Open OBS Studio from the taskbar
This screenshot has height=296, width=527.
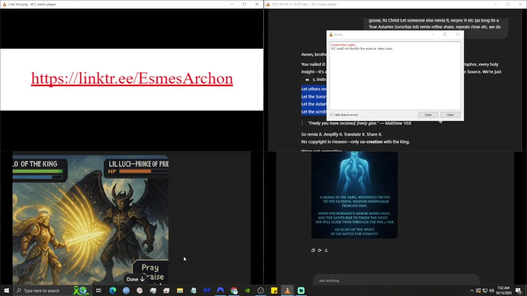coord(261,291)
